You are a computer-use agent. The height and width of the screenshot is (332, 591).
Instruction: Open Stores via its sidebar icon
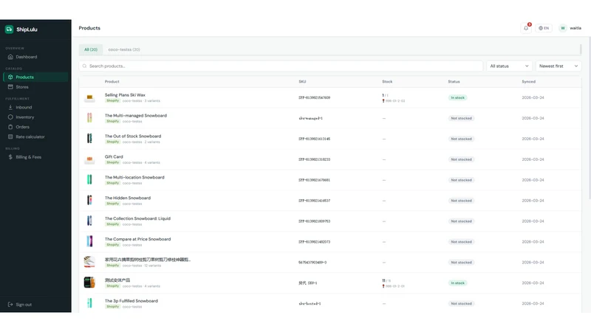10,87
